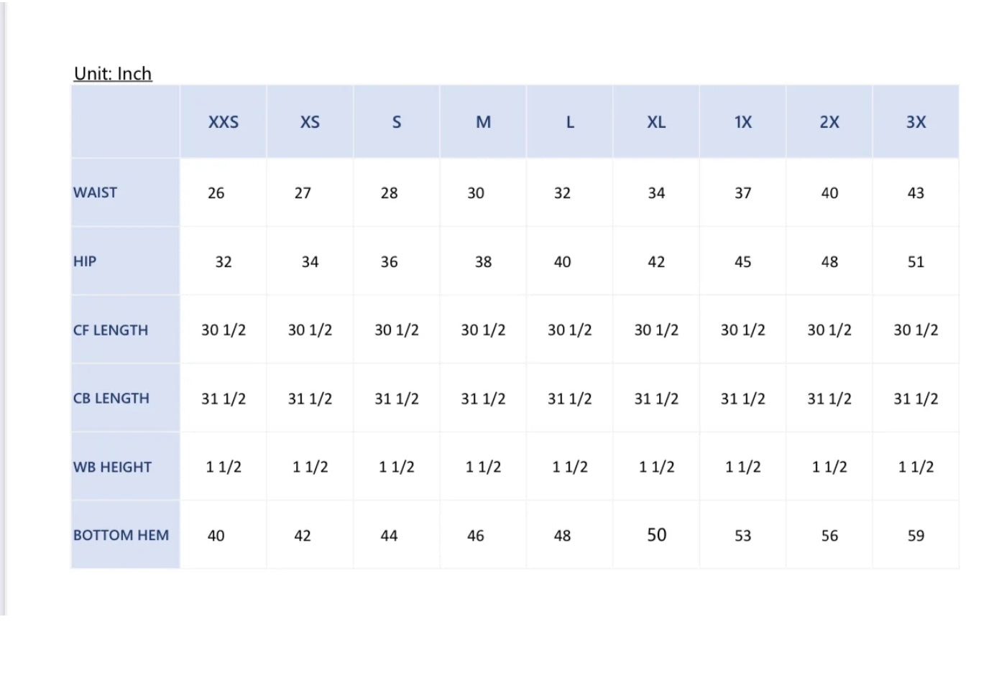Click the waist value 43 under 3X

point(916,193)
